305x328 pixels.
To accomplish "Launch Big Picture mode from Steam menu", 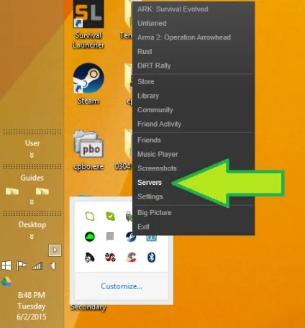I will click(x=194, y=213).
